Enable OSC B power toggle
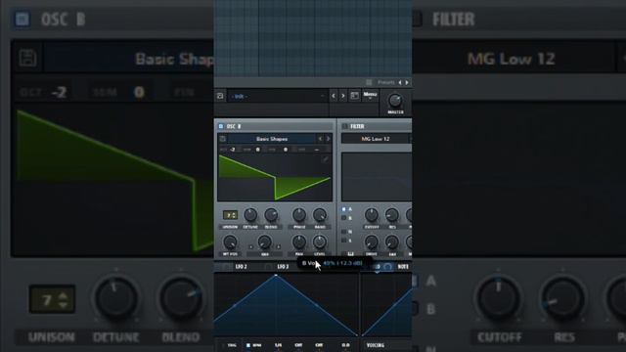 pyautogui.click(x=221, y=126)
